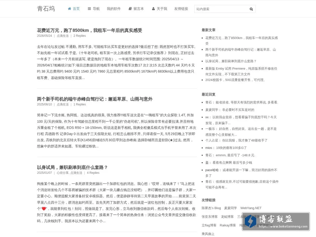This screenshot has height=237, width=316.
Task: Click date 2025/06/10 on second post
Action: point(45,105)
